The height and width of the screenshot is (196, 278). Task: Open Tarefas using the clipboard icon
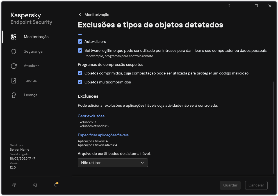tap(13, 80)
